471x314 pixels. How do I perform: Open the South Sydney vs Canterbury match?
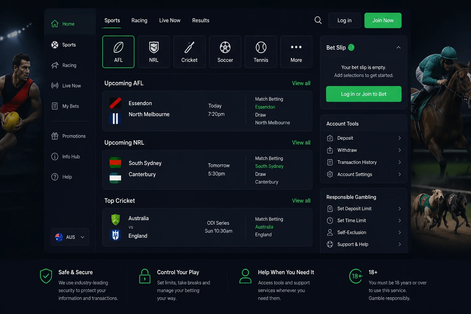207,170
